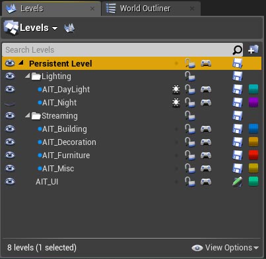Image resolution: width=266 pixels, height=259 pixels.
Task: Click the red color swatch for AIT_Furniture
Action: pos(253,155)
